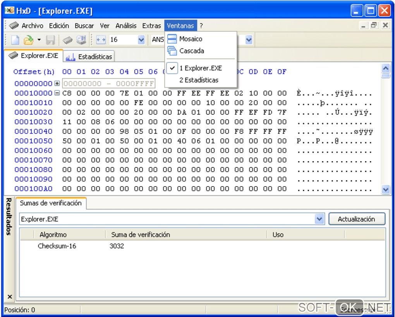The width and height of the screenshot is (395, 317).
Task: Close the inner Explorer.EXE document
Action: pos(385,26)
